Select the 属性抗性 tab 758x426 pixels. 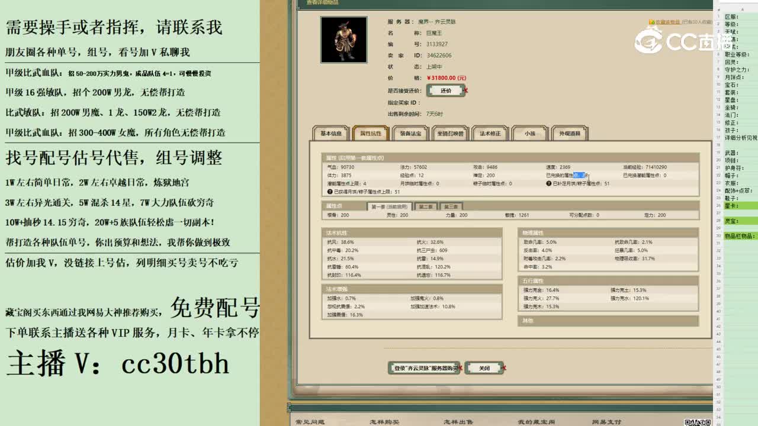tap(371, 134)
